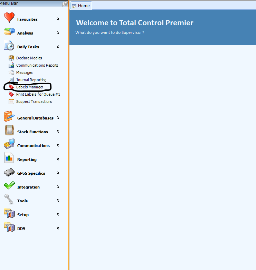Click the Reporting bar chart icon
Viewport: 256px width, 270px height.
pyautogui.click(x=9, y=158)
